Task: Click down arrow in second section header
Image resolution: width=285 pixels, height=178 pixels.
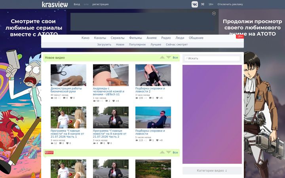Action: (x=169, y=152)
